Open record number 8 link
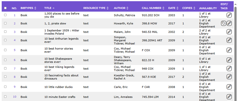This screenshot has height=101, width=239. [15, 77]
